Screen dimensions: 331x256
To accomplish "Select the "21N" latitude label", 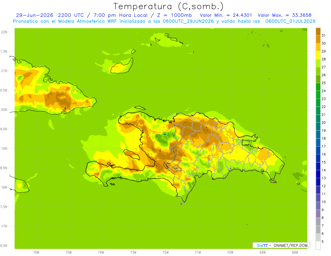I will [x=4, y=71].
